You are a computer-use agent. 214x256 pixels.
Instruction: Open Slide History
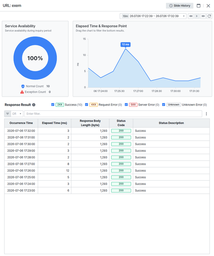point(179,6)
